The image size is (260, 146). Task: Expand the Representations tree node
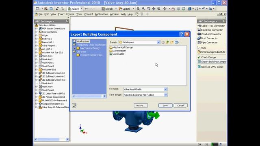click(x=36, y=32)
